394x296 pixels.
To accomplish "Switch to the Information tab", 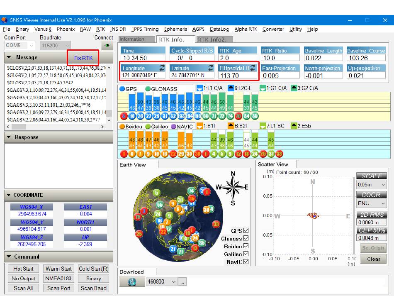I will [137, 39].
